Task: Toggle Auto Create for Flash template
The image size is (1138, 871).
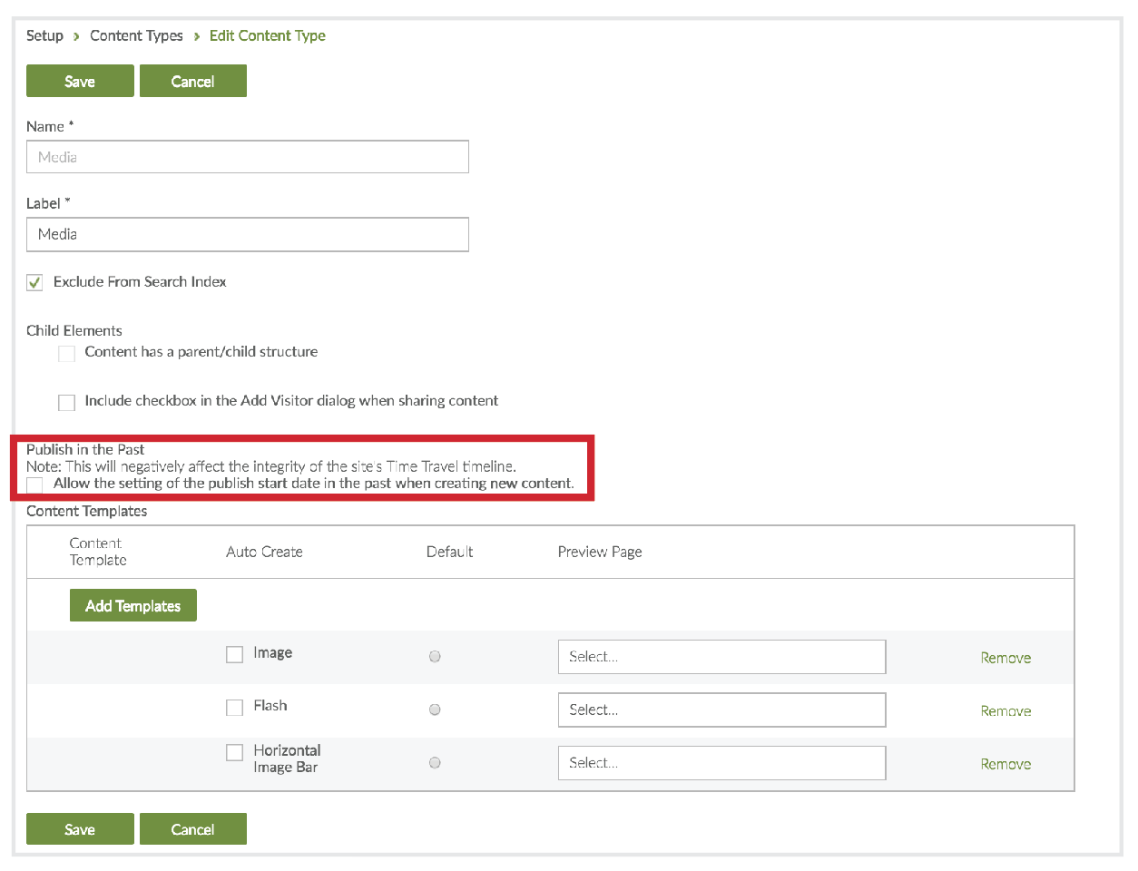Action: [x=234, y=708]
